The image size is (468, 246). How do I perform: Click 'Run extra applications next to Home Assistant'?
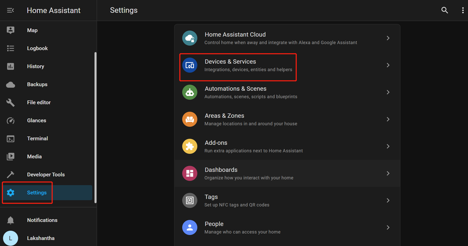click(254, 151)
